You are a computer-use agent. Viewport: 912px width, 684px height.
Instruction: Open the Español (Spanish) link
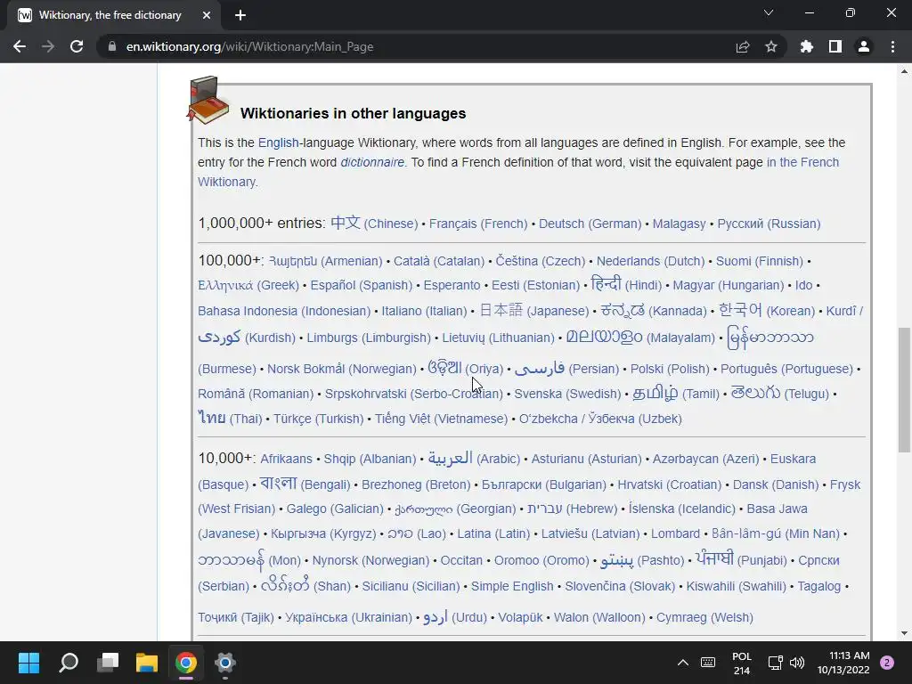tap(362, 286)
